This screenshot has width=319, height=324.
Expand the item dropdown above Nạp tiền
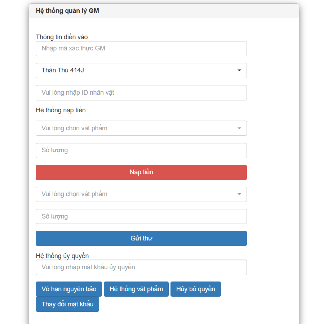[x=141, y=128]
